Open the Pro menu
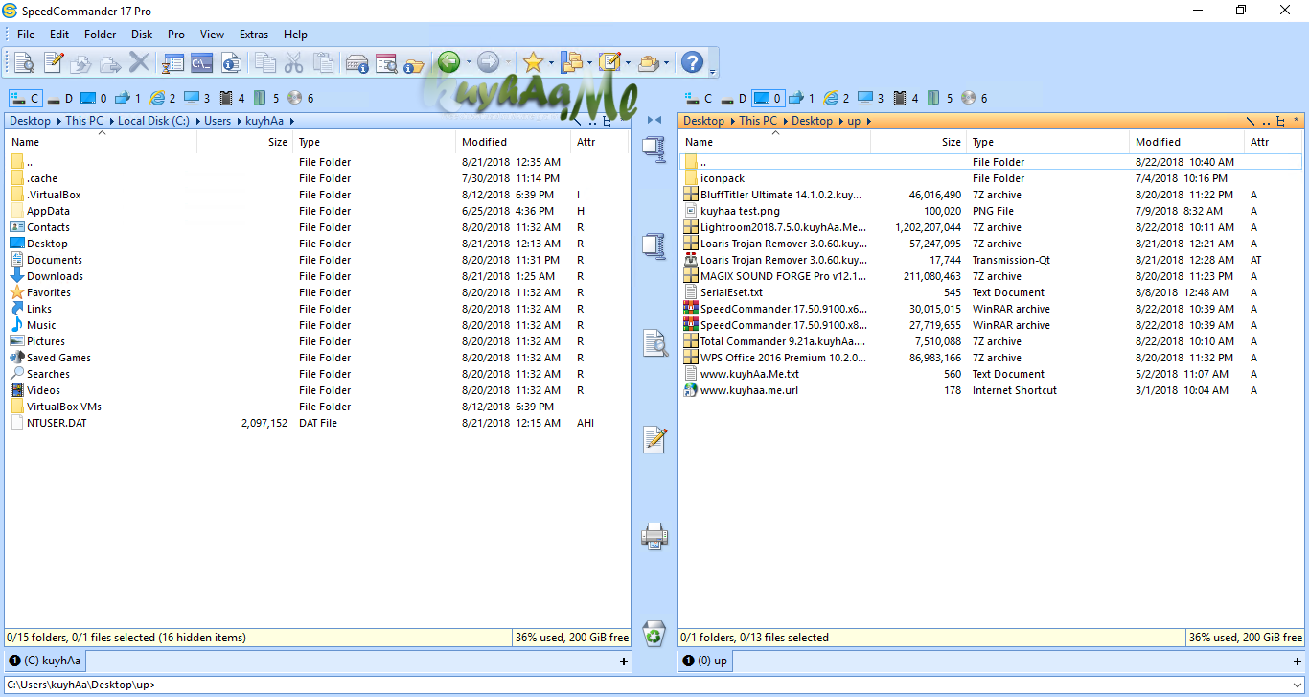 click(176, 35)
